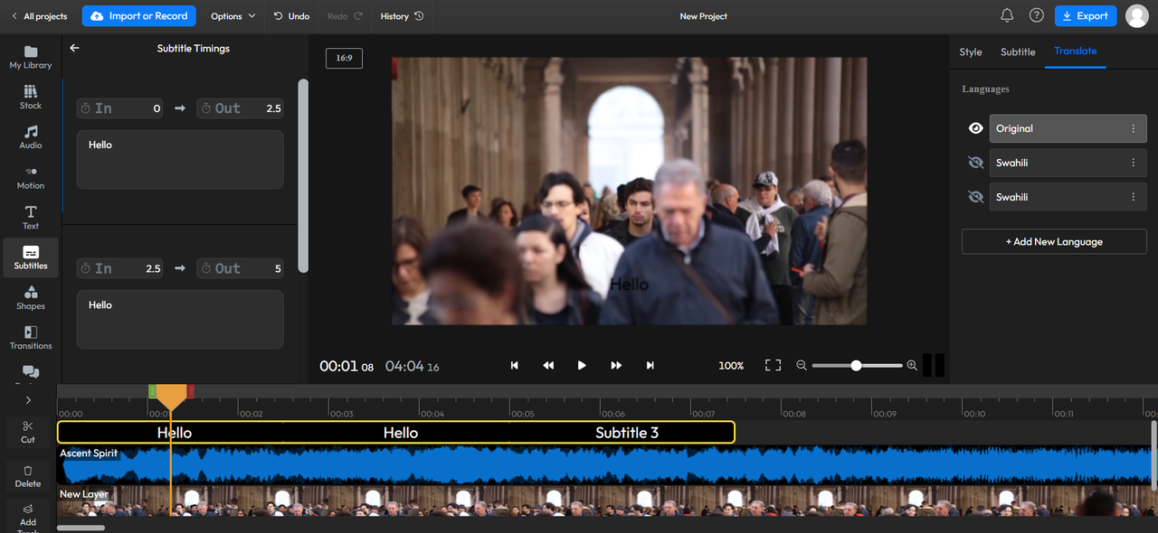Switch to the Subtitle tab

[x=1018, y=51]
